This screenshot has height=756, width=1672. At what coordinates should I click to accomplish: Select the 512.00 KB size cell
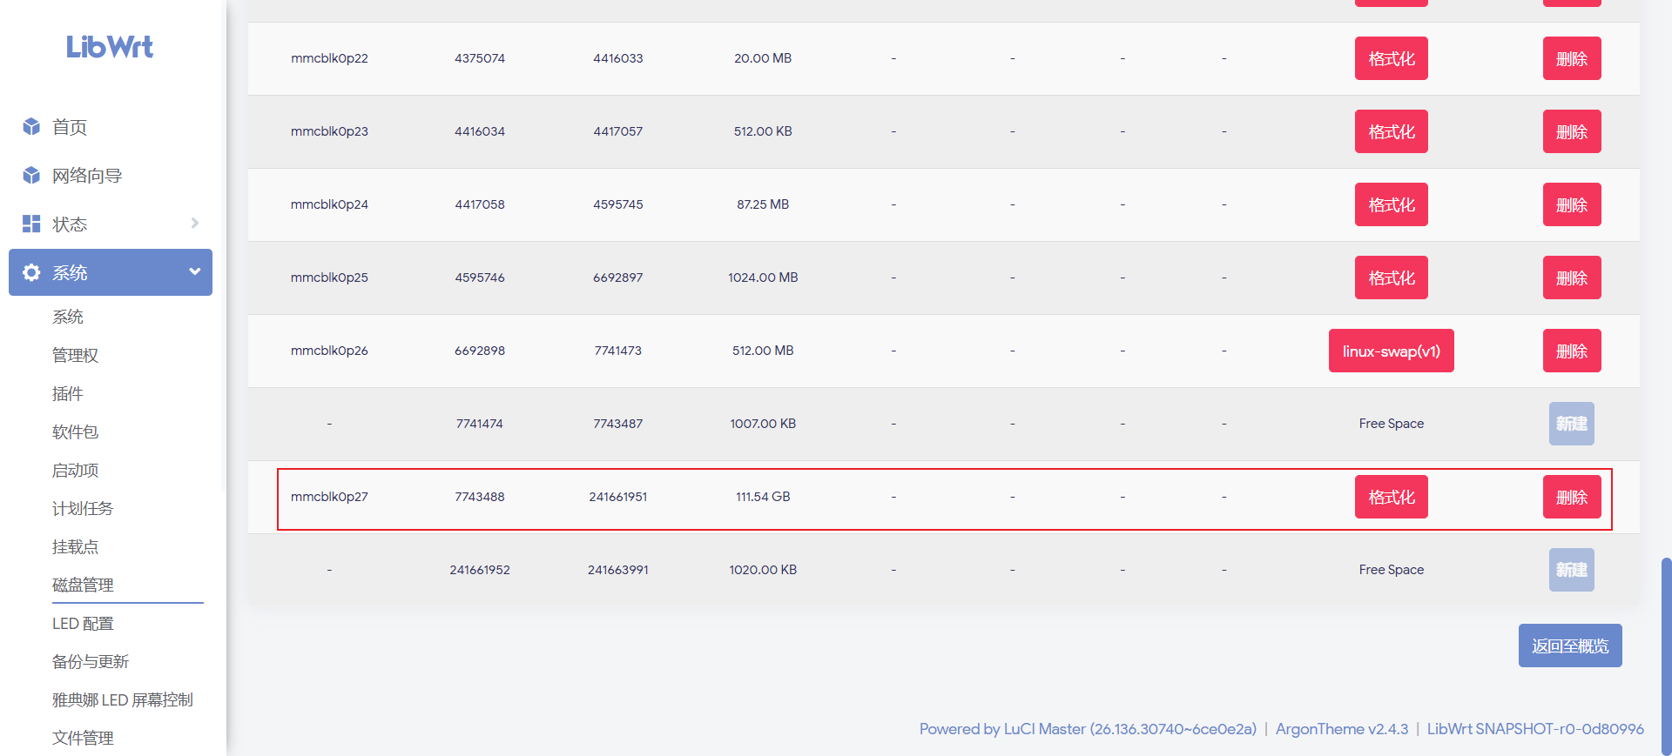pyautogui.click(x=763, y=131)
